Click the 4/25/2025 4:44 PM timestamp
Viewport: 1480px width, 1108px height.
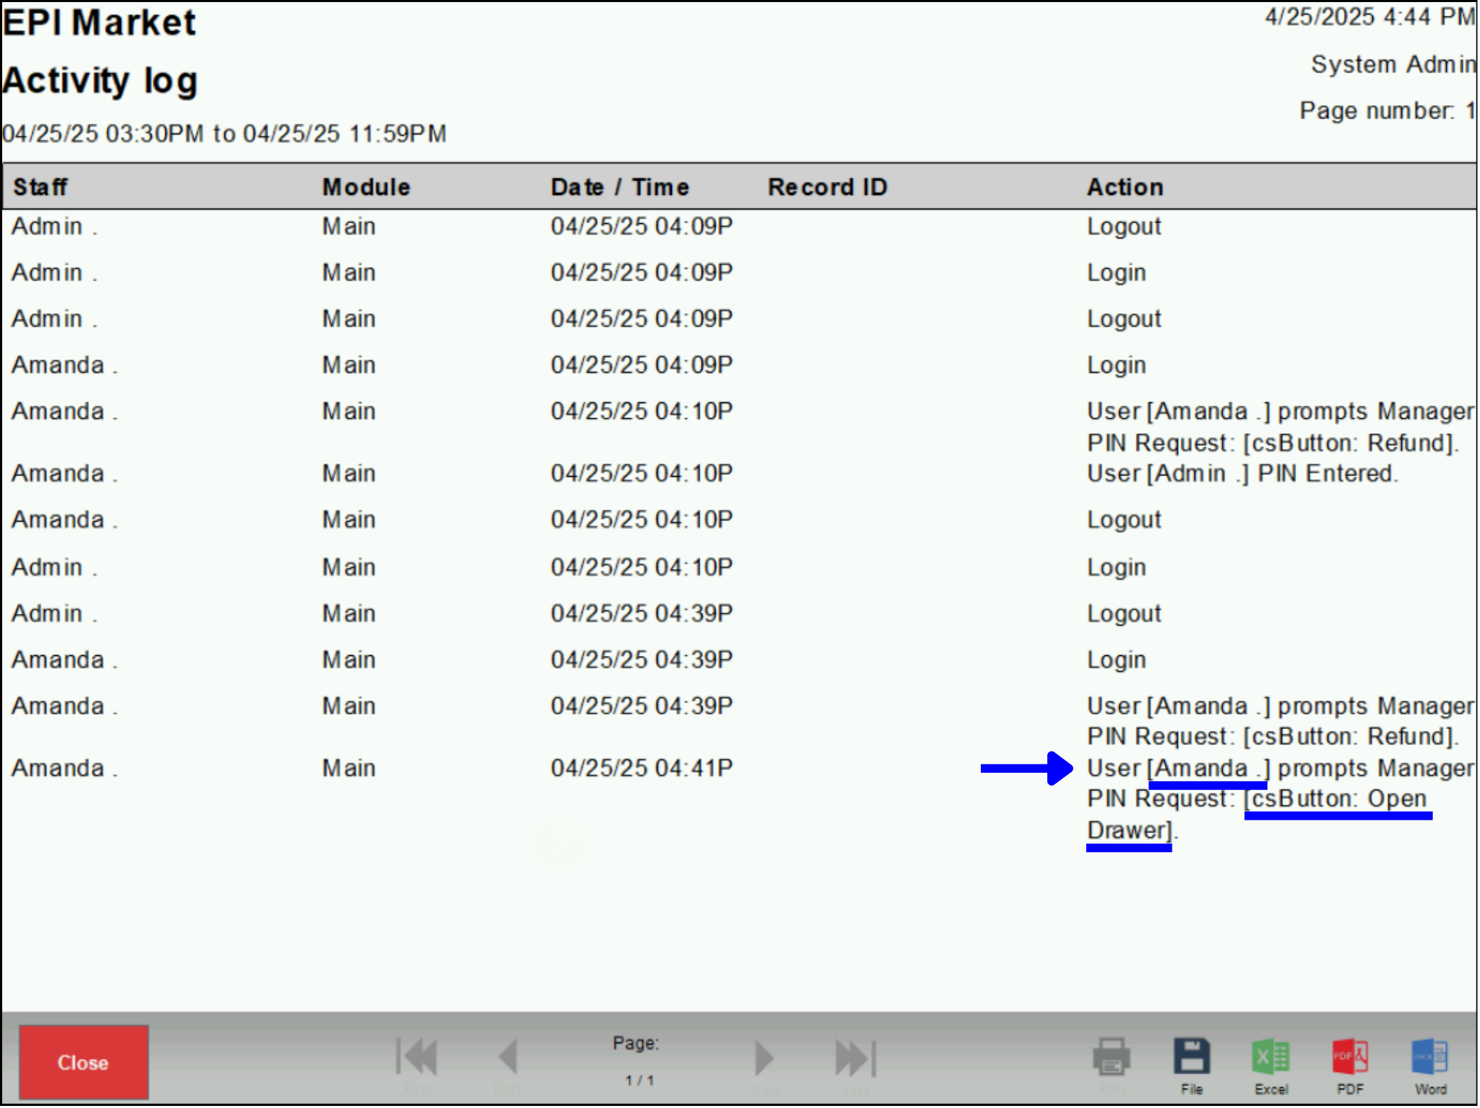click(1371, 17)
